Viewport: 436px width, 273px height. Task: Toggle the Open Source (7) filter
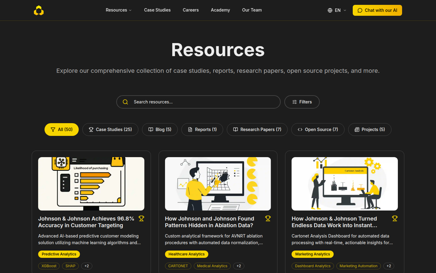[318, 130]
